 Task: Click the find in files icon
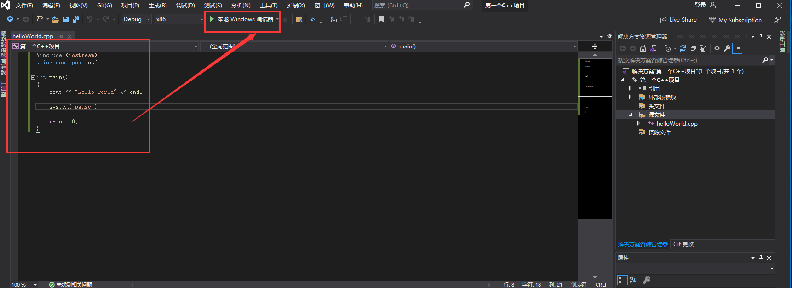[x=299, y=19]
